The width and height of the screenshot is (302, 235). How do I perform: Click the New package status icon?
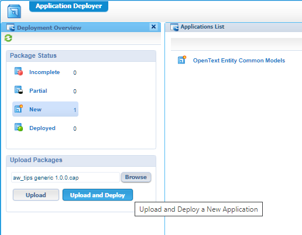pos(19,108)
